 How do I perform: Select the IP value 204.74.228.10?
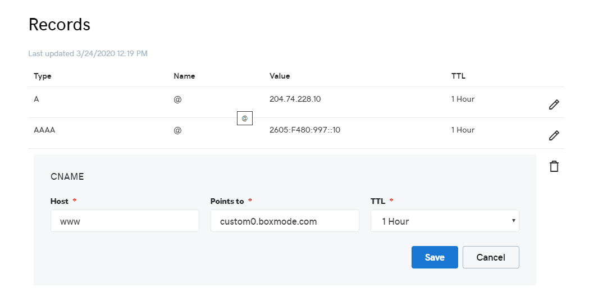click(x=295, y=99)
